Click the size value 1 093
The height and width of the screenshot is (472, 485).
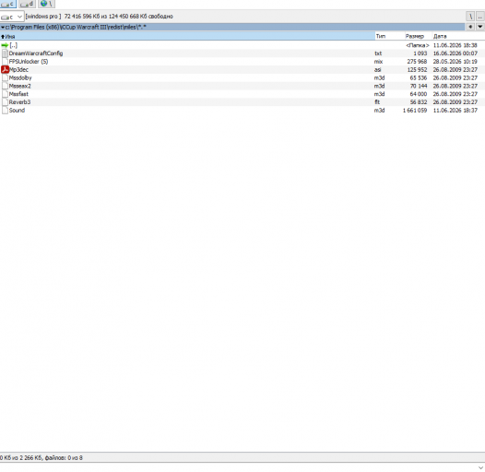pos(420,53)
